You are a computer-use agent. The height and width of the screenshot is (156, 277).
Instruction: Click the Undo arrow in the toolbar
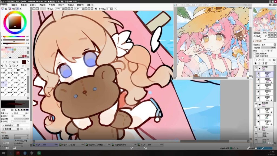tap(34, 9)
